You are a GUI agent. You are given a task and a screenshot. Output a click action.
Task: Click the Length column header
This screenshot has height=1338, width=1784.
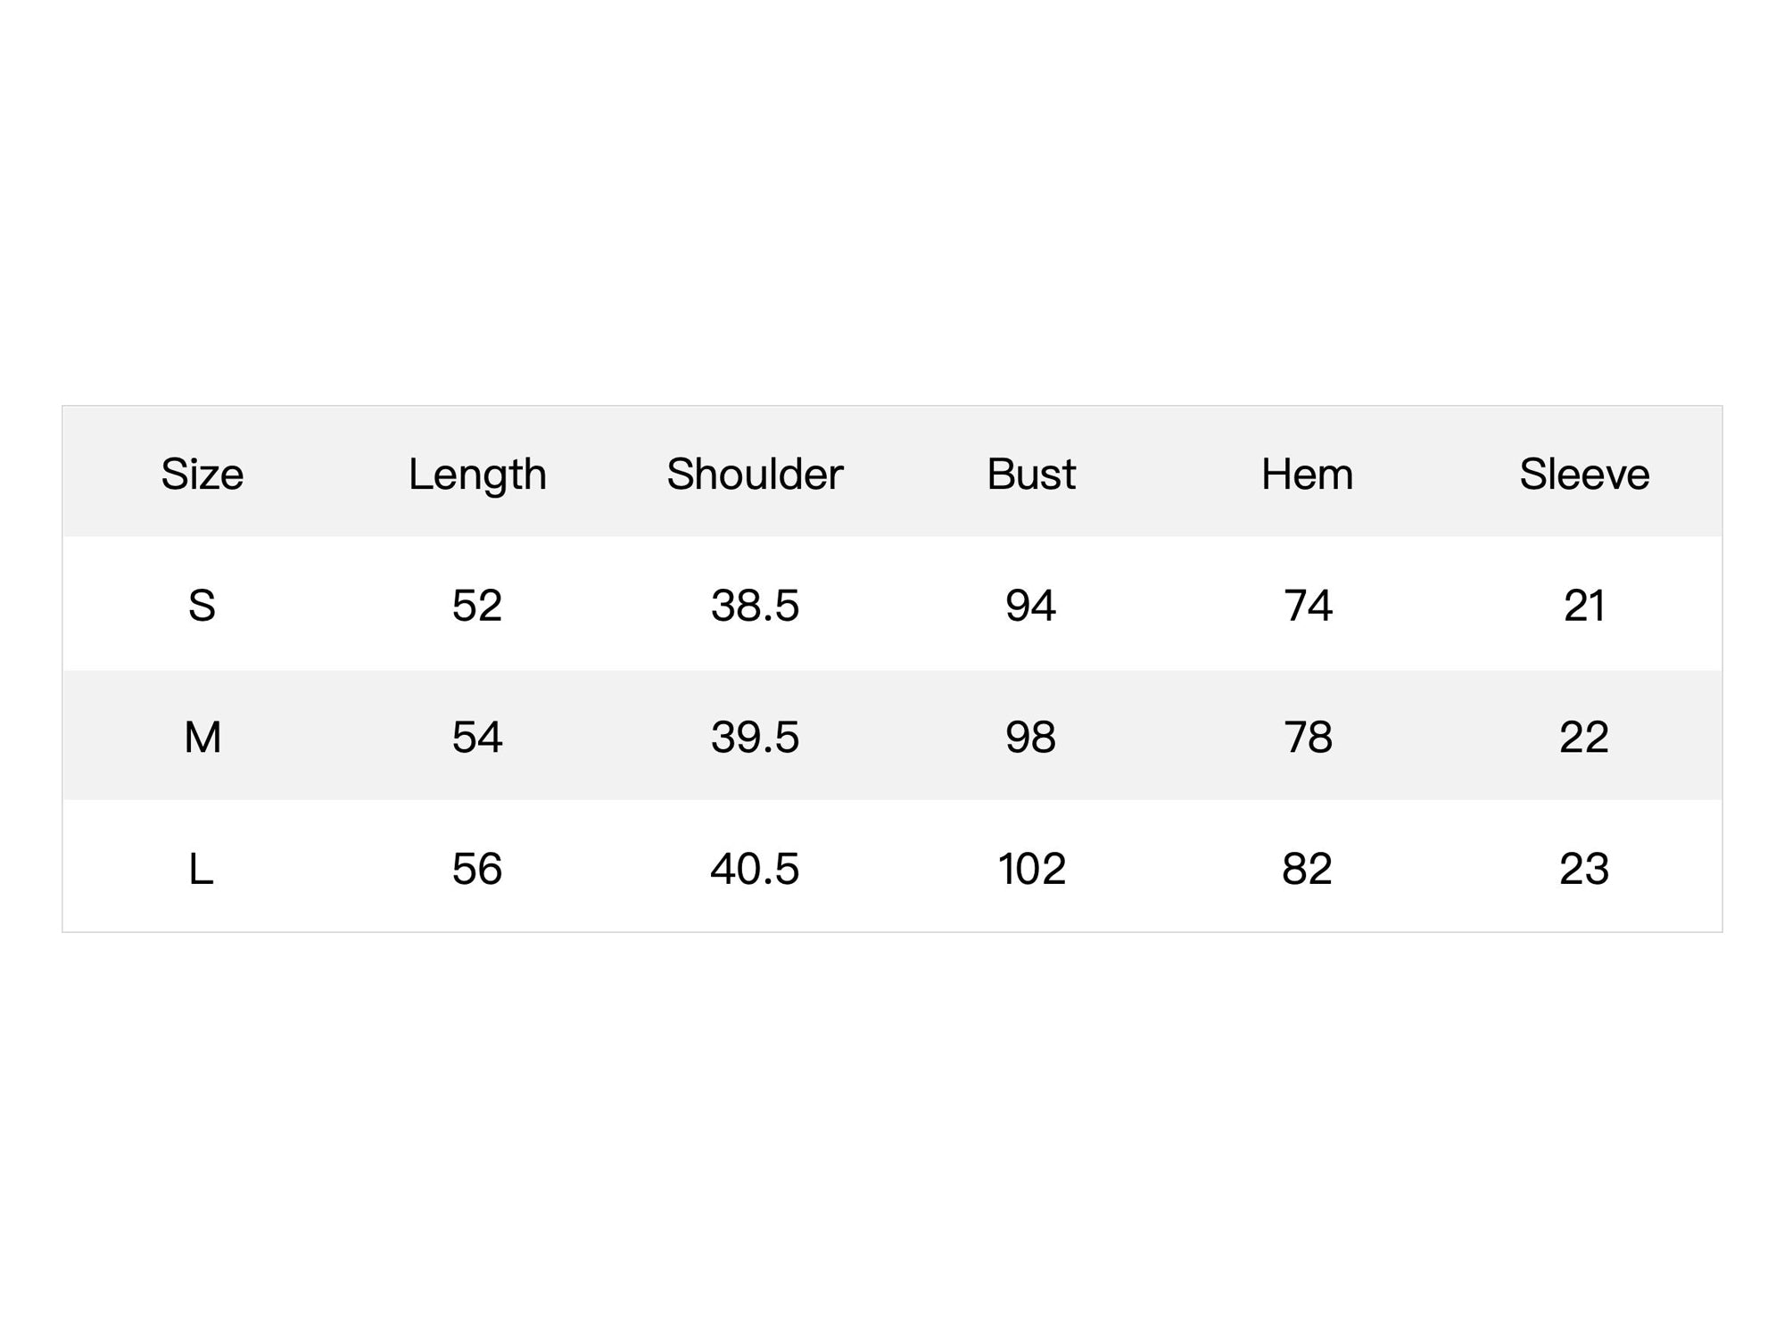(477, 475)
